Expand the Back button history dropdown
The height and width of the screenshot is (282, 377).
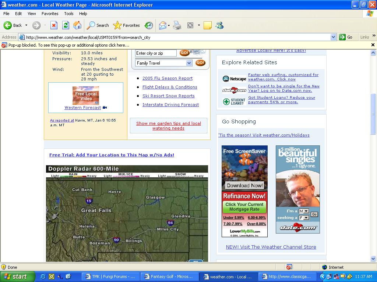[x=26, y=25]
